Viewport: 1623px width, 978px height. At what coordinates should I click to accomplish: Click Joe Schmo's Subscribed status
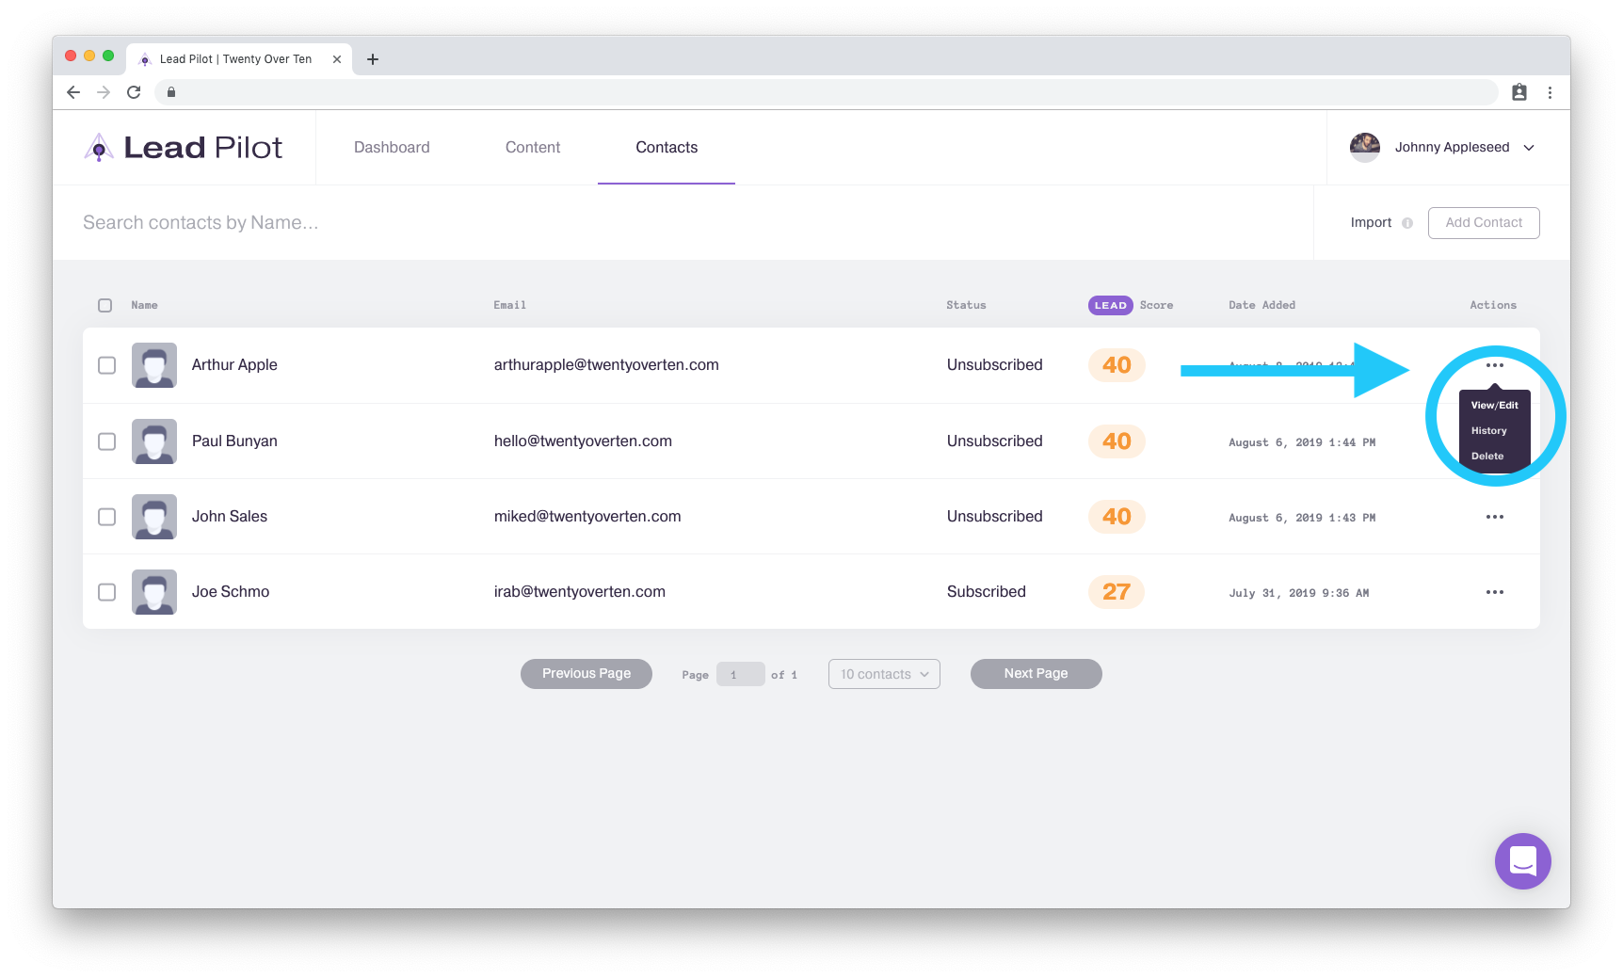987,592
